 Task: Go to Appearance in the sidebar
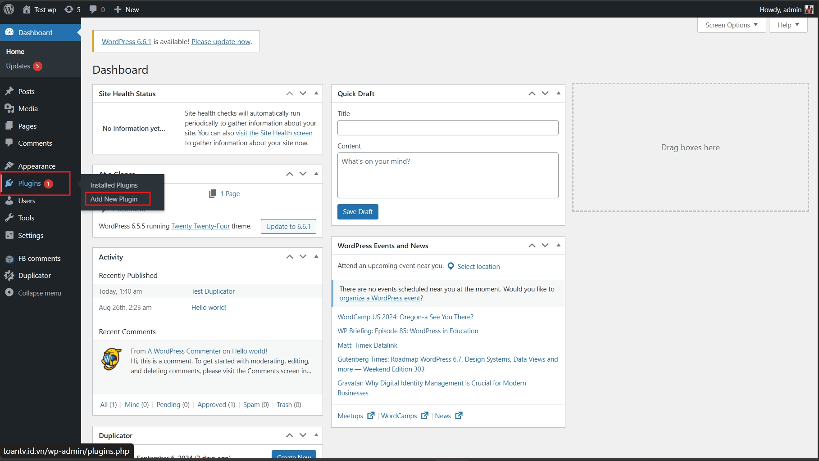coord(36,166)
